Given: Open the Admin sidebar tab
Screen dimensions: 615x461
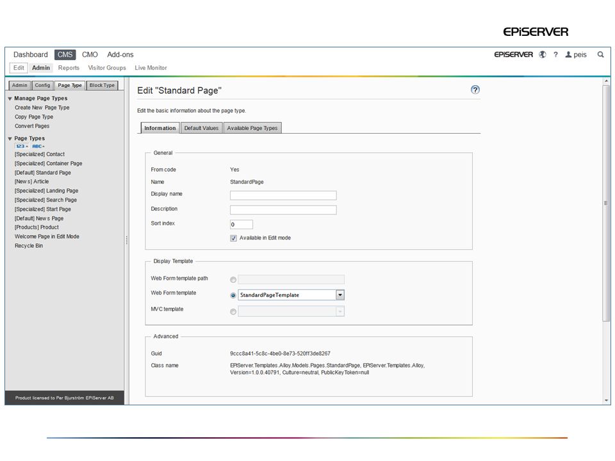Looking at the screenshot, I should pyautogui.click(x=20, y=85).
